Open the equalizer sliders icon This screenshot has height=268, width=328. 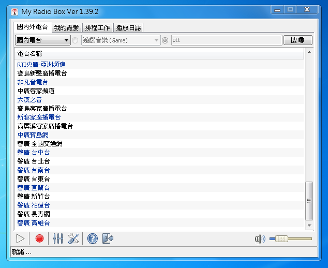[x=58, y=239]
